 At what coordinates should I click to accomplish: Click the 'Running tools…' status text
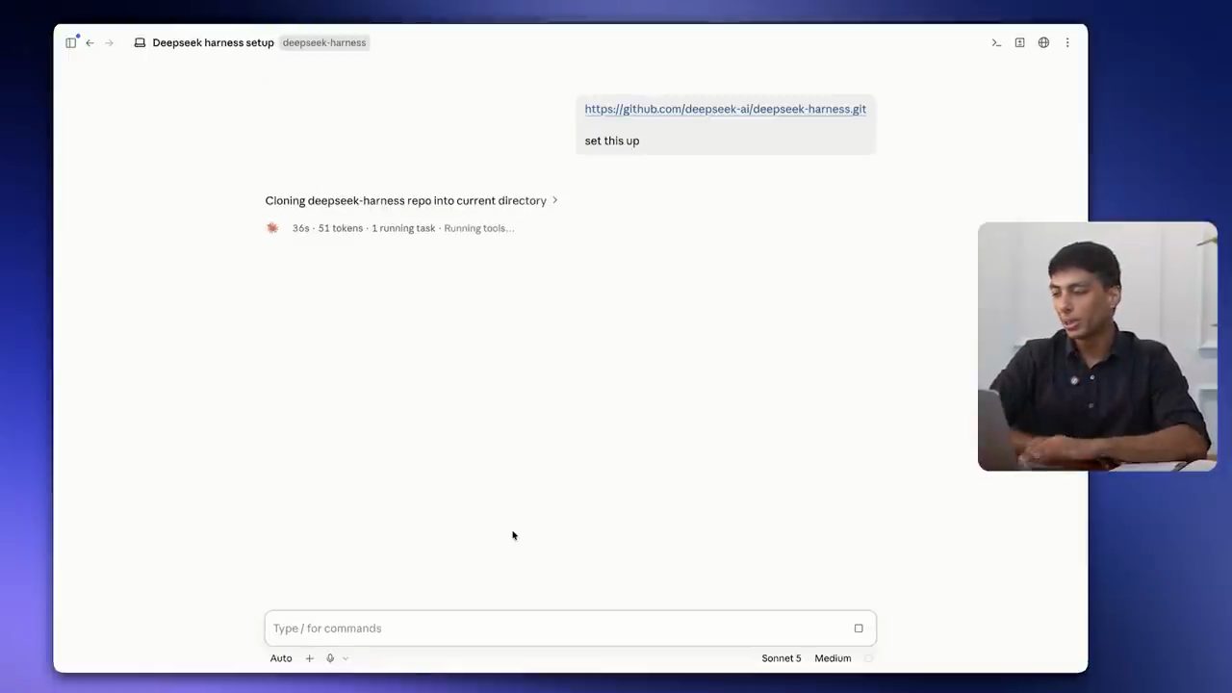[x=479, y=228]
